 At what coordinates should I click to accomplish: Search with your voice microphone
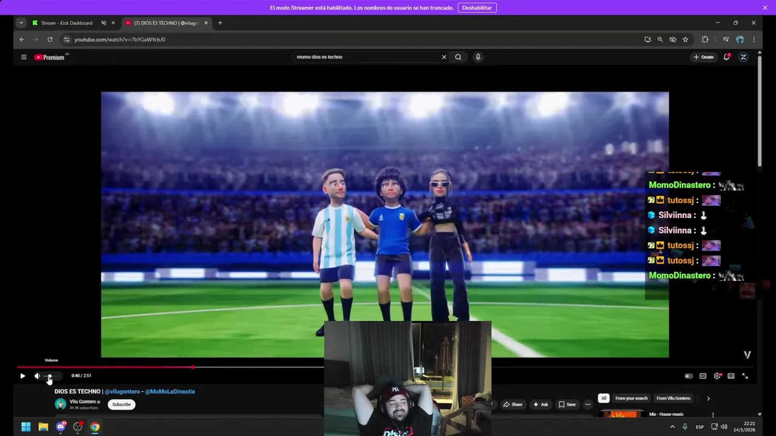click(x=478, y=57)
